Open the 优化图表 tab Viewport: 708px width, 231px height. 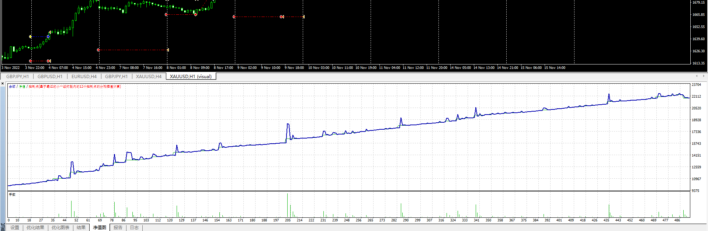(x=60, y=228)
